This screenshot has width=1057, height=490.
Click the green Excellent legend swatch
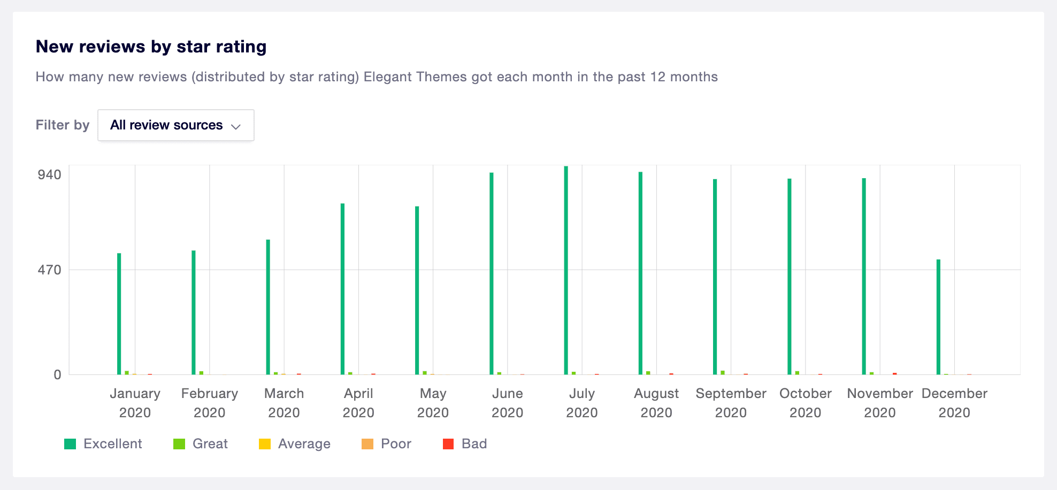(x=70, y=443)
